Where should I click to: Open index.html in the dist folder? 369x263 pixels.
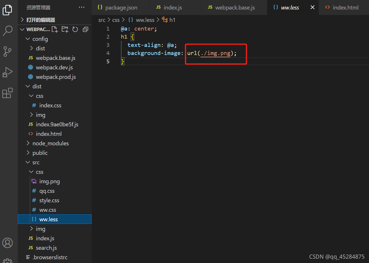coord(55,134)
